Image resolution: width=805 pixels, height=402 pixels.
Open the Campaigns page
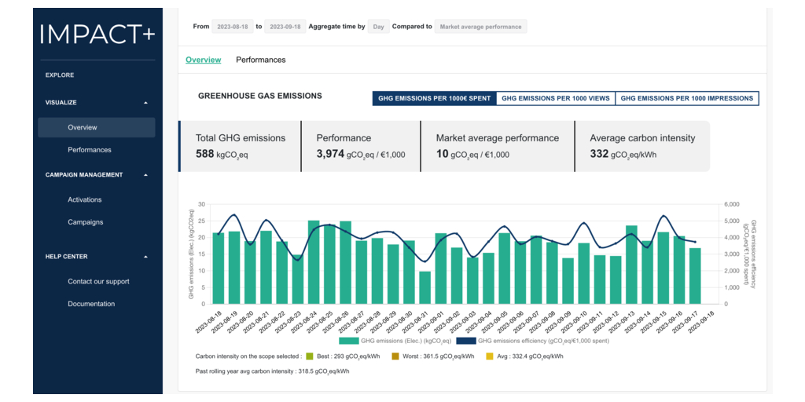(x=85, y=222)
